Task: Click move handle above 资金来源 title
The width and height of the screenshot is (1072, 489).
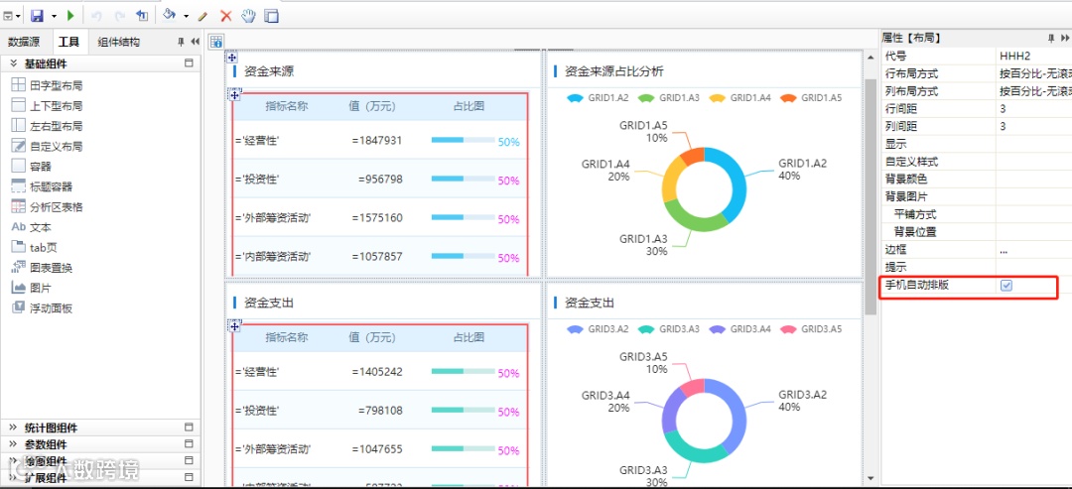Action: (x=231, y=59)
